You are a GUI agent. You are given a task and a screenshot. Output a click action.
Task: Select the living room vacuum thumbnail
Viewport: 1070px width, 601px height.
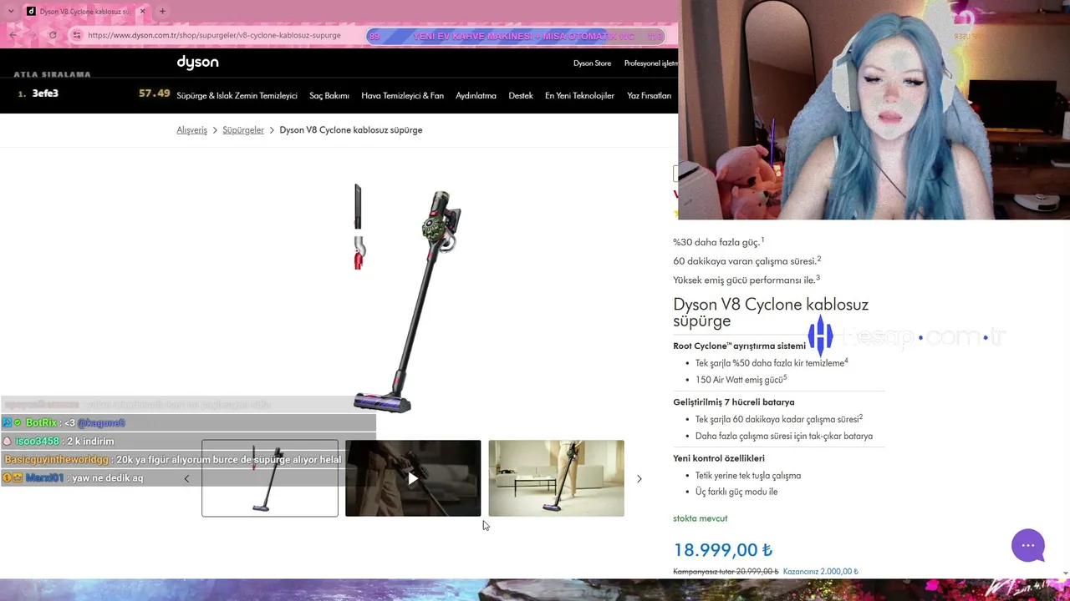(556, 478)
